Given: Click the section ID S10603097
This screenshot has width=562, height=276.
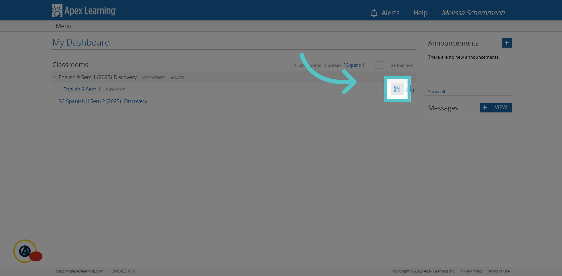Looking at the screenshot, I should [x=115, y=90].
